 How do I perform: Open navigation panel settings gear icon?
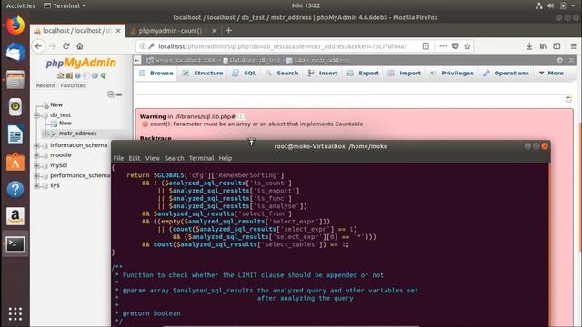[x=95, y=75]
